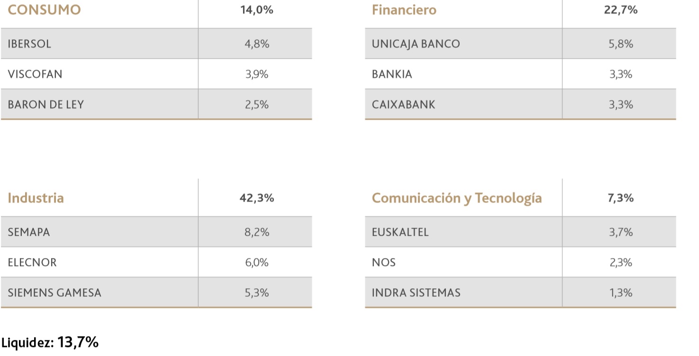Screen dimensions: 699x356
Task: Click the CONSUMO sector heading
Action: click(44, 10)
